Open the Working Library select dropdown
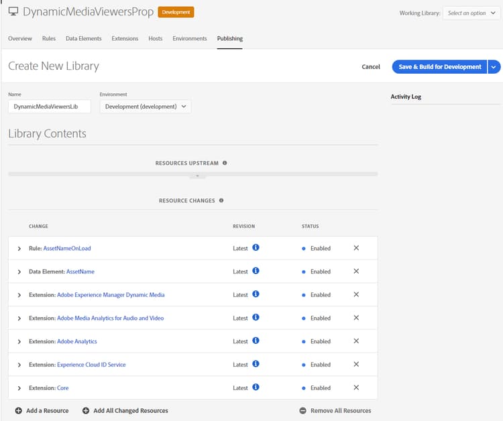The height and width of the screenshot is (421, 503). [x=471, y=13]
